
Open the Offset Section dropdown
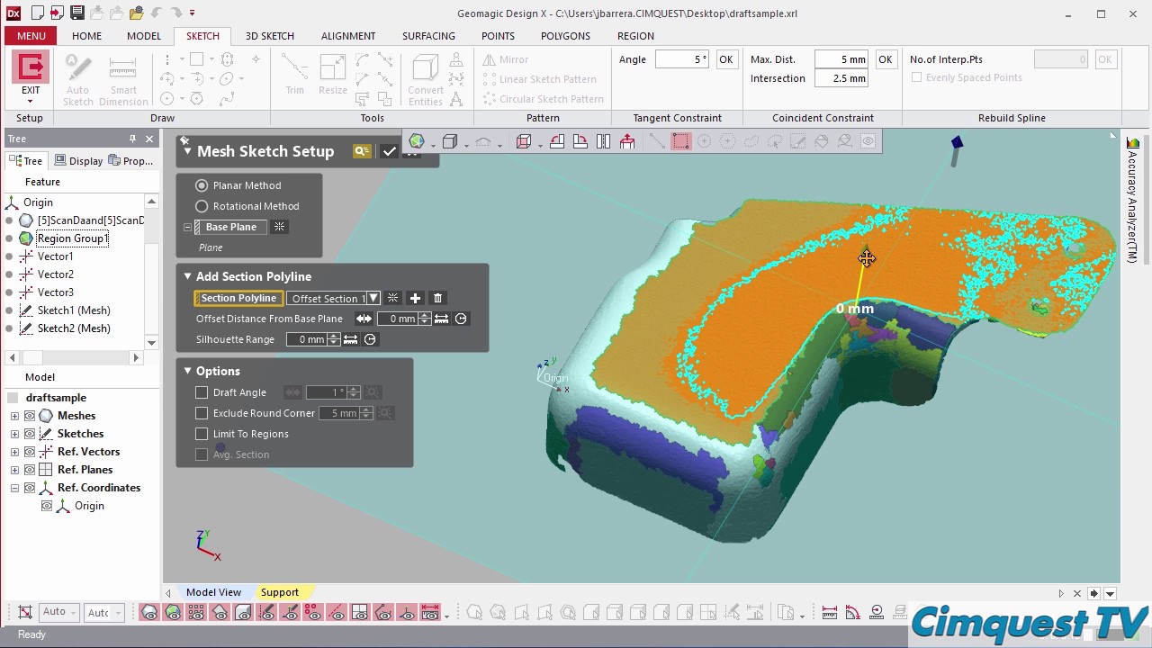click(x=373, y=298)
